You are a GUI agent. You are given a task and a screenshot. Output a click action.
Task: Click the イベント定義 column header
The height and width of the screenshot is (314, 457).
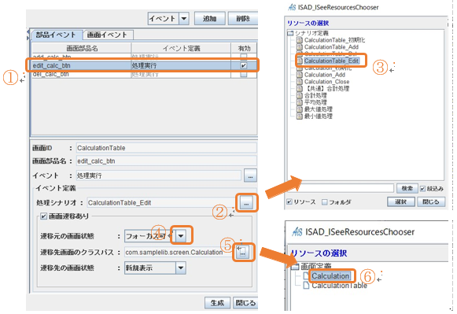click(x=181, y=48)
